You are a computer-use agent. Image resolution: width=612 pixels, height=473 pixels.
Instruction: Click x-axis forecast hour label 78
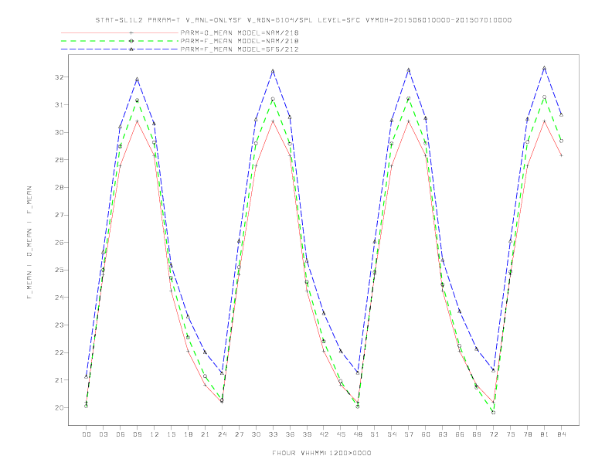(527, 434)
